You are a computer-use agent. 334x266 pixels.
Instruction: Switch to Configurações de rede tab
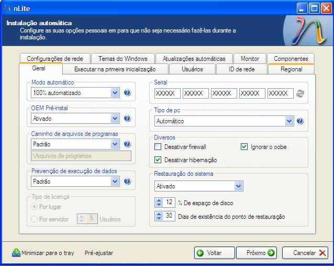pos(55,58)
